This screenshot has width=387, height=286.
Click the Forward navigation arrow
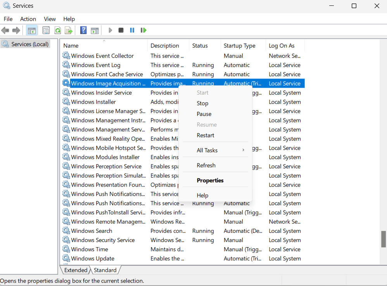click(x=16, y=30)
